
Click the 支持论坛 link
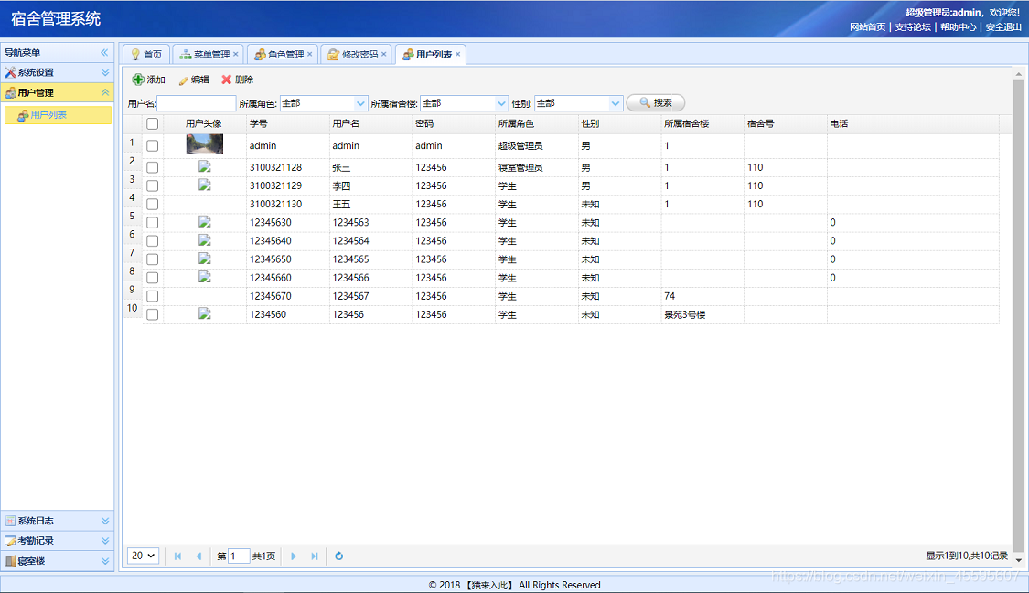[913, 26]
